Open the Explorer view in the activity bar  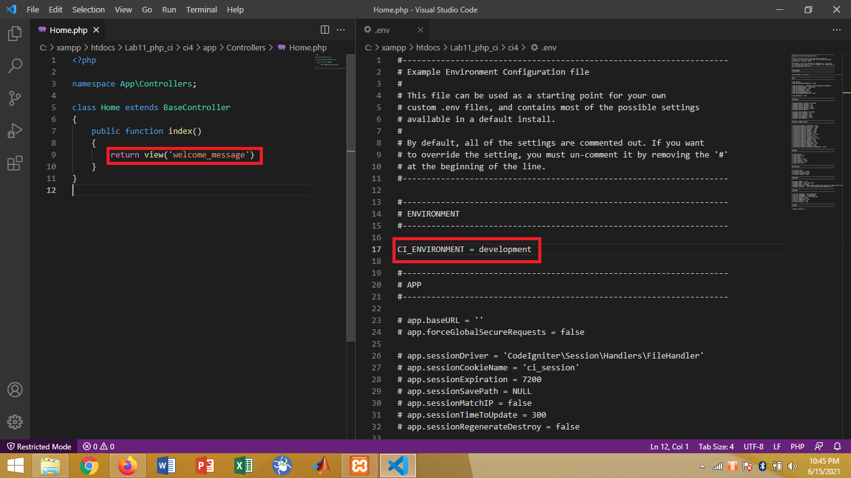pyautogui.click(x=15, y=34)
